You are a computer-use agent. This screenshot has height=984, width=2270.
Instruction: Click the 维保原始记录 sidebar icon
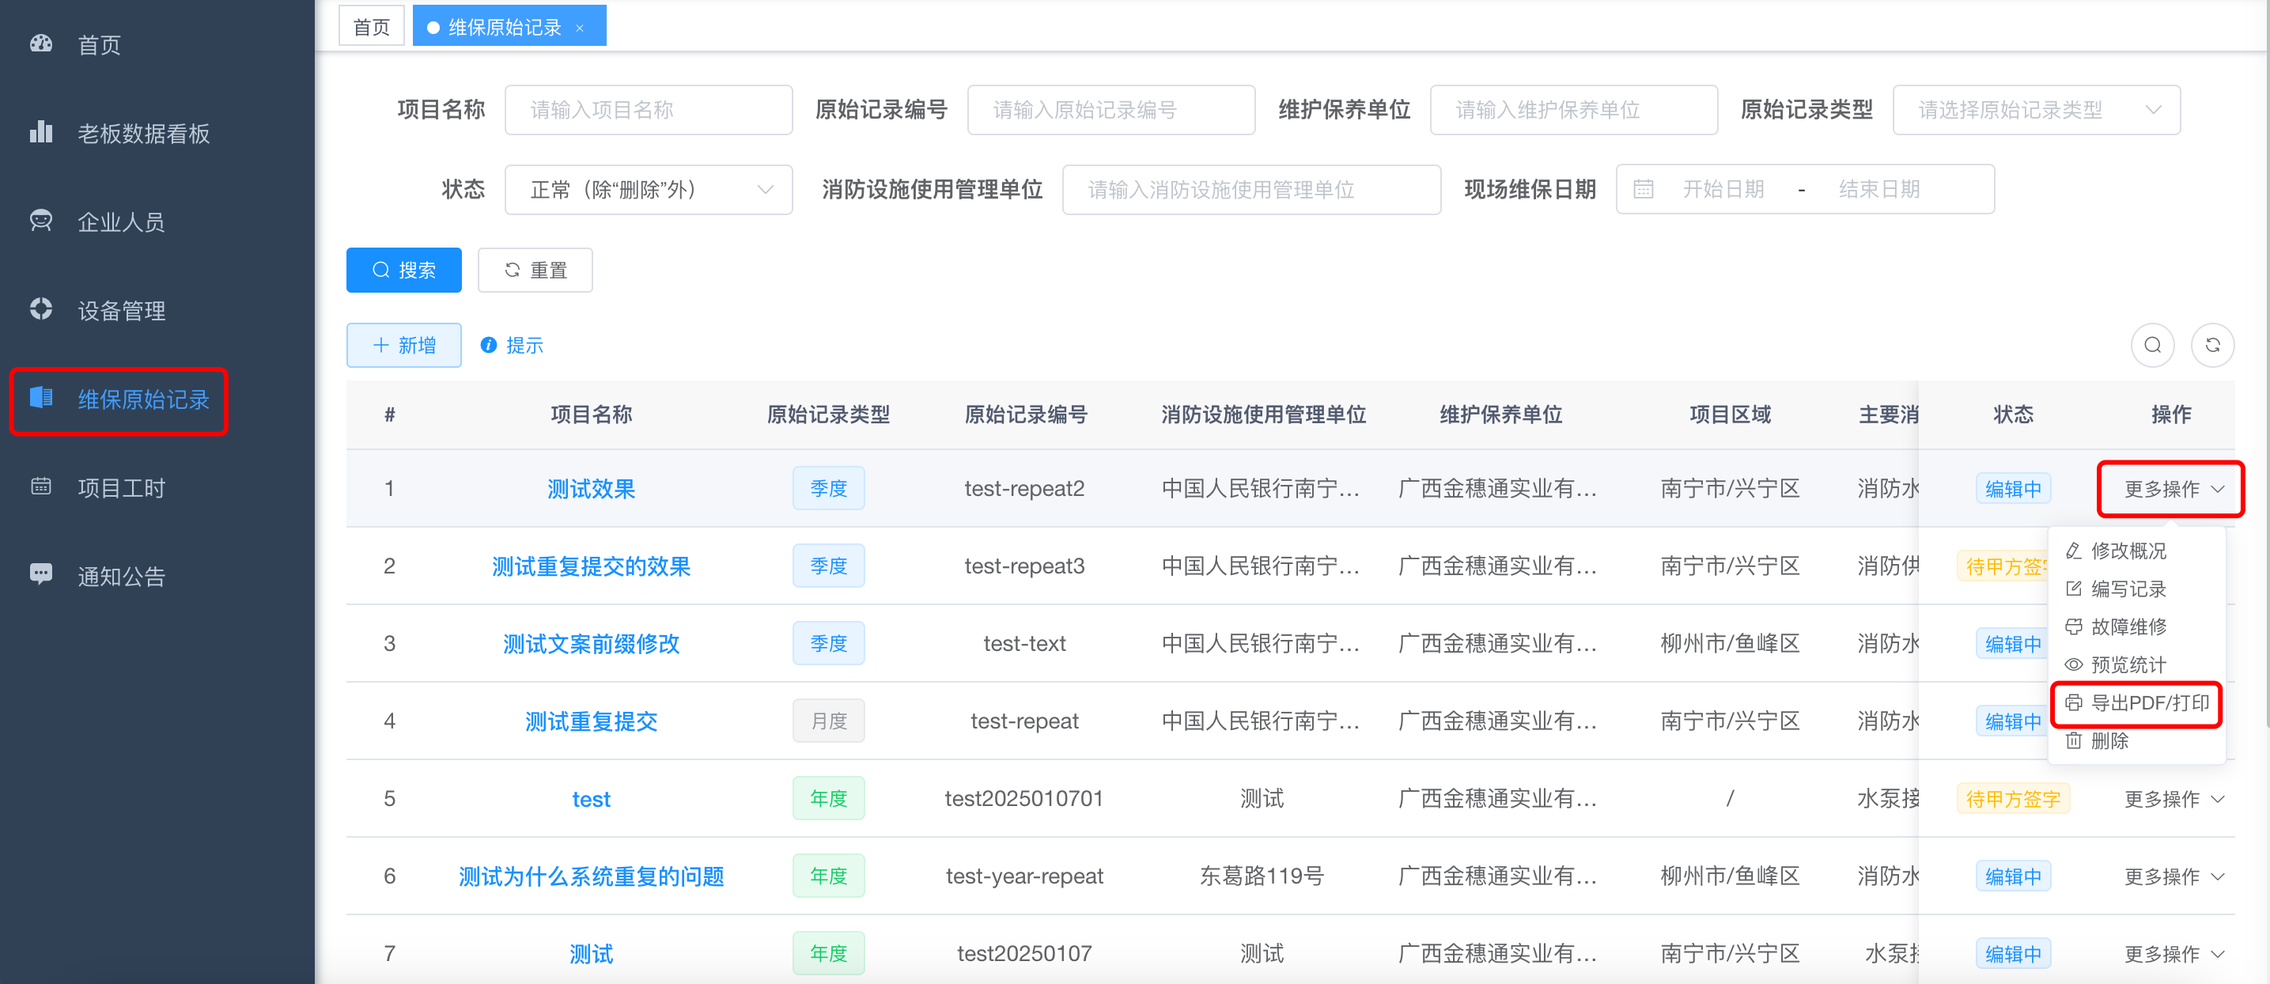pyautogui.click(x=40, y=397)
